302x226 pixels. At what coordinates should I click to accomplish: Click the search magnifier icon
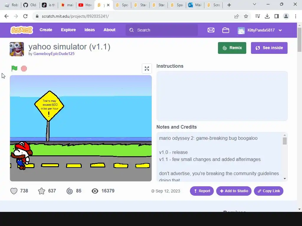pyautogui.click(x=132, y=30)
